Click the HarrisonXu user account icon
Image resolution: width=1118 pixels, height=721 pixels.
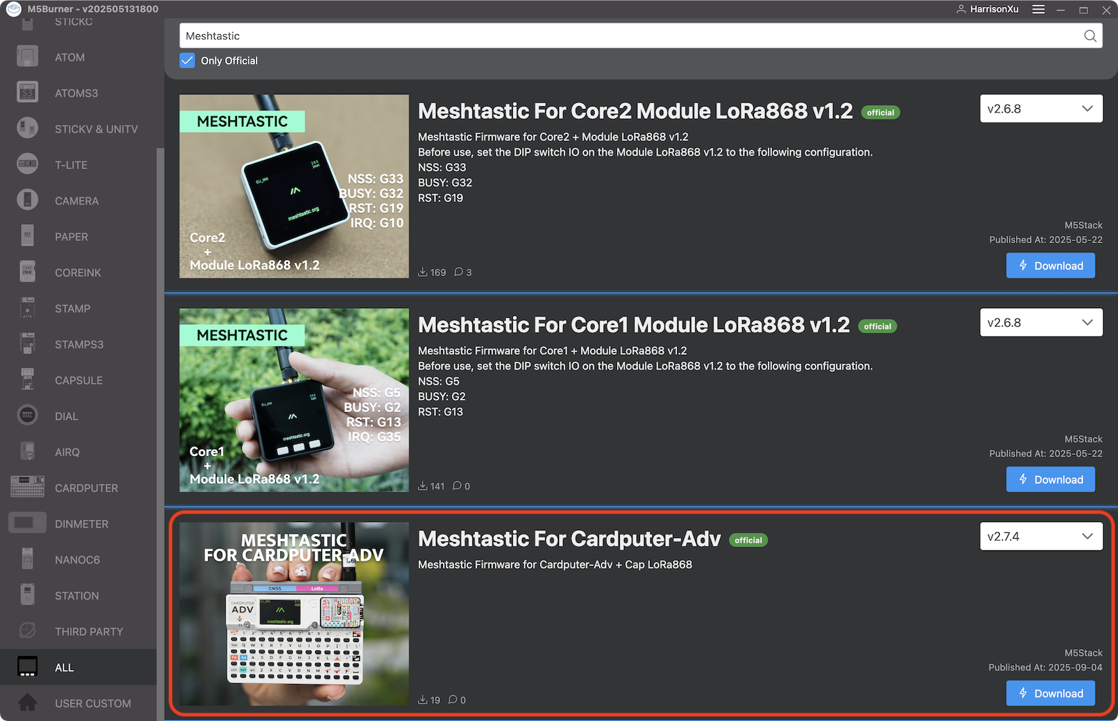(961, 9)
